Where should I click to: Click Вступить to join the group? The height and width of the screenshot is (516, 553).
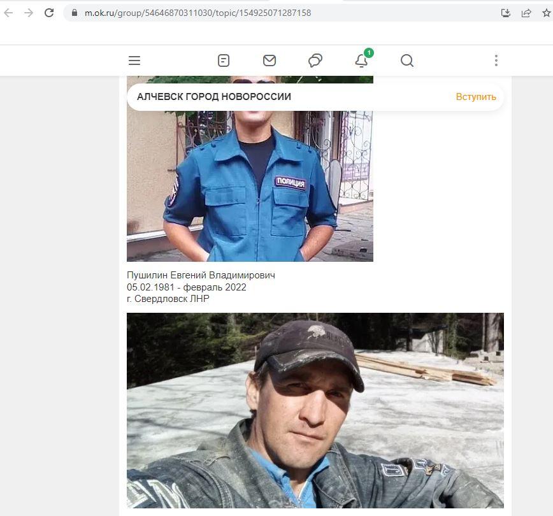(x=476, y=97)
